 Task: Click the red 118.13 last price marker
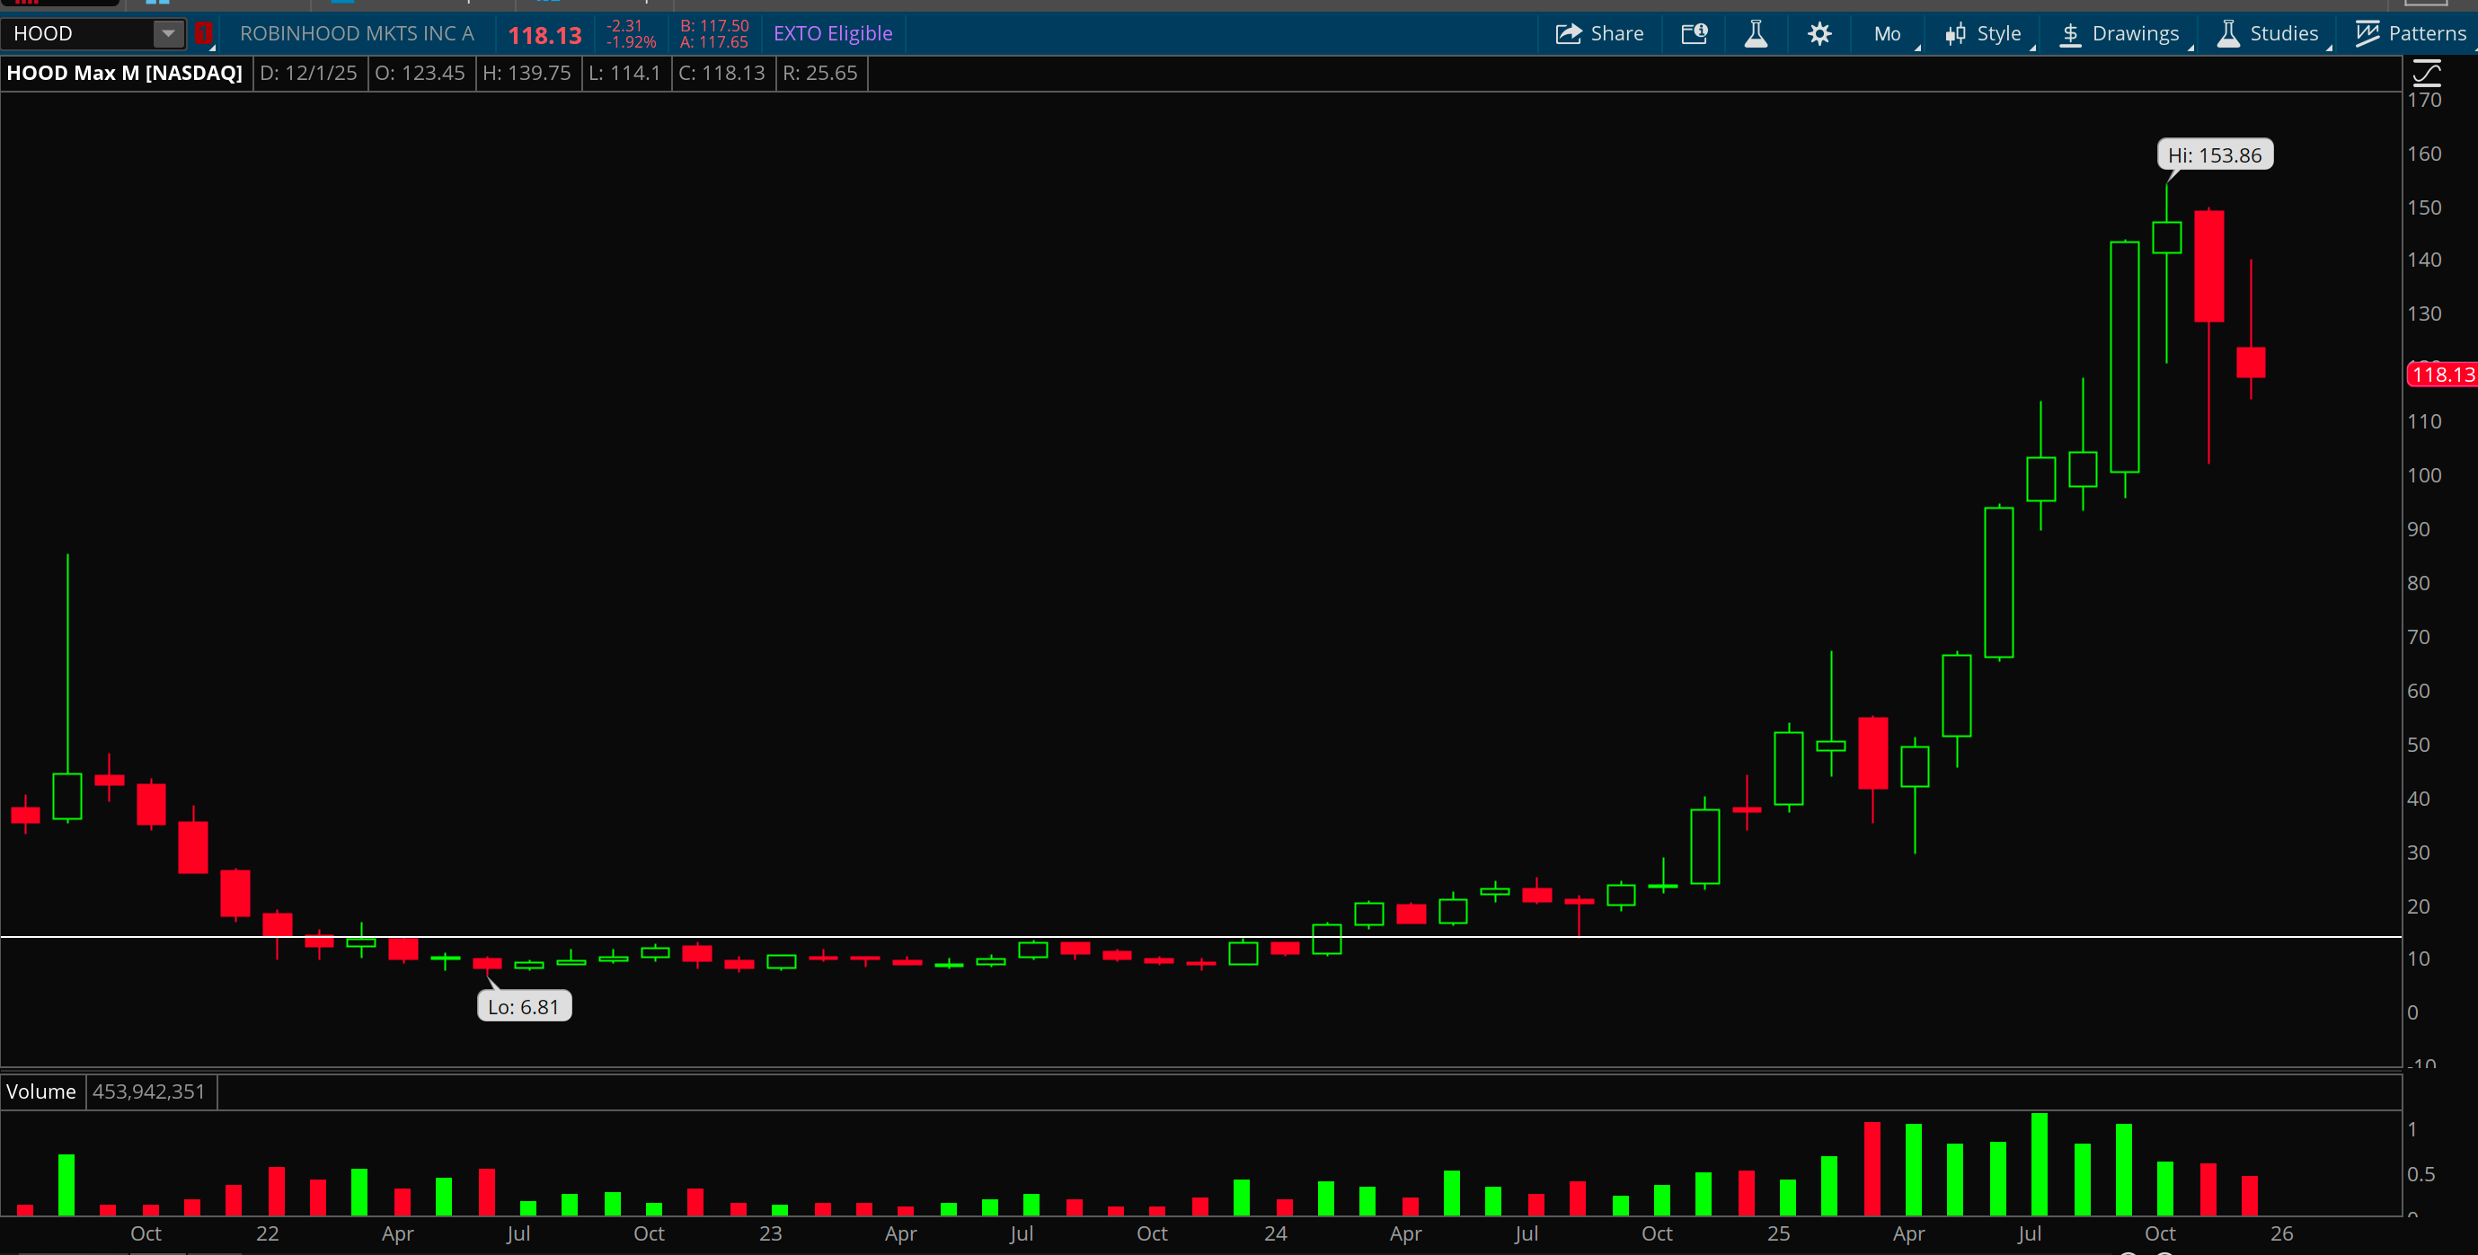[x=2441, y=375]
